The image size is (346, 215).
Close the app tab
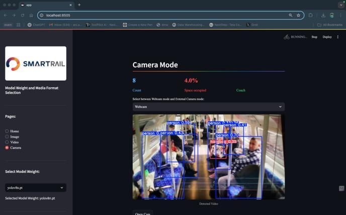[x=70, y=5]
